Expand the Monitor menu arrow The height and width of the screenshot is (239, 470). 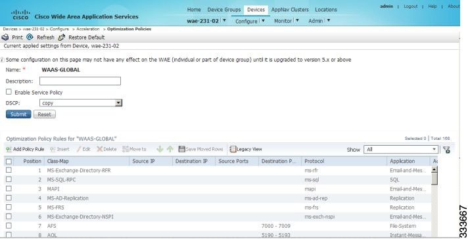coord(297,20)
